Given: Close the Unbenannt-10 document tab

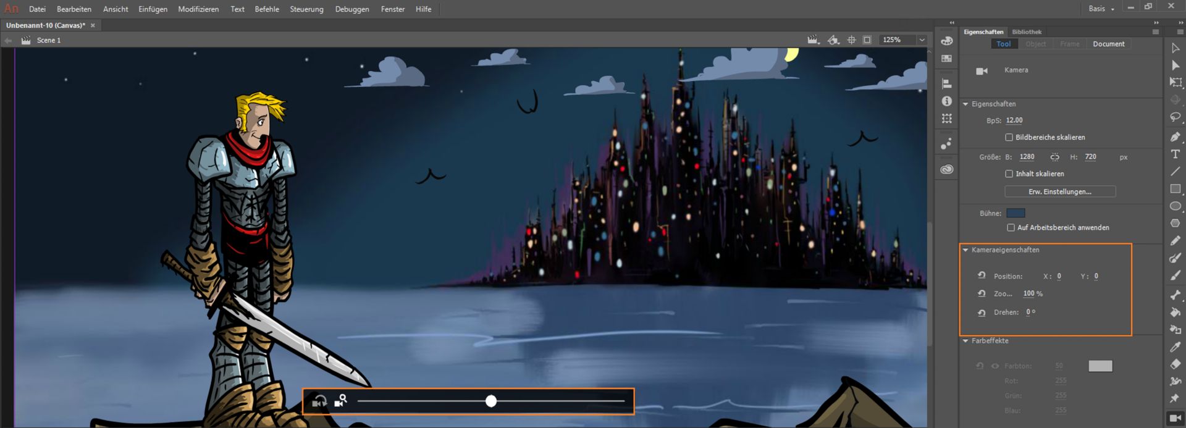Looking at the screenshot, I should pyautogui.click(x=93, y=25).
